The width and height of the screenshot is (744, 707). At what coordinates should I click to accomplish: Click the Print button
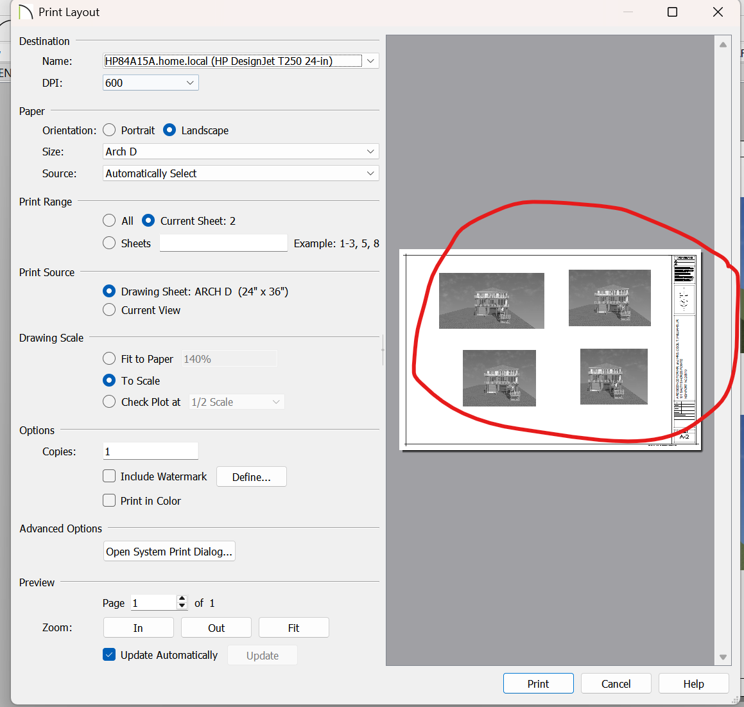click(x=538, y=683)
